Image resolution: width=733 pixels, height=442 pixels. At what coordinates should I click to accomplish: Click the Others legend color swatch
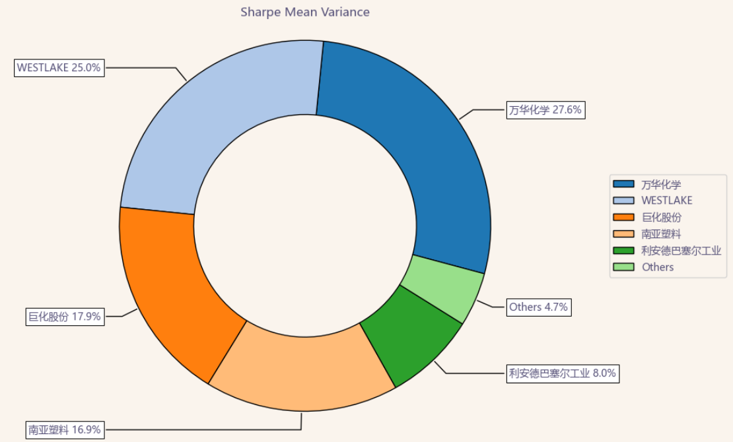[x=623, y=267]
